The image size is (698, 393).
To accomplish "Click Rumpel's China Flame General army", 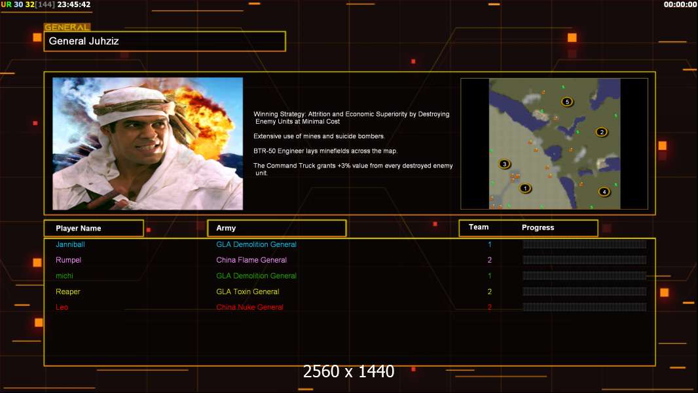I will coord(251,260).
